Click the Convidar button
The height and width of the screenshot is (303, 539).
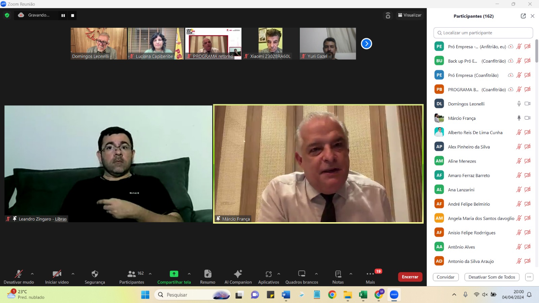[x=445, y=277]
